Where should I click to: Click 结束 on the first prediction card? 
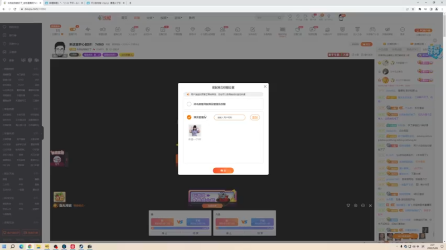tap(196, 233)
